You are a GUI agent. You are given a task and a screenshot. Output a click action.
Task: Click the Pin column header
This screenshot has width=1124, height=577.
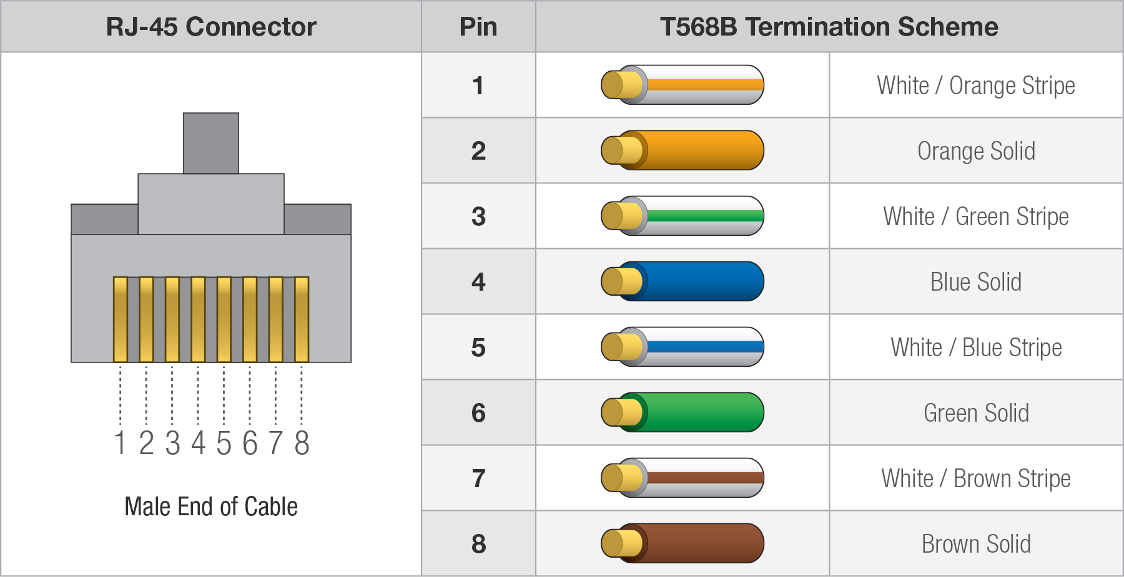click(478, 27)
